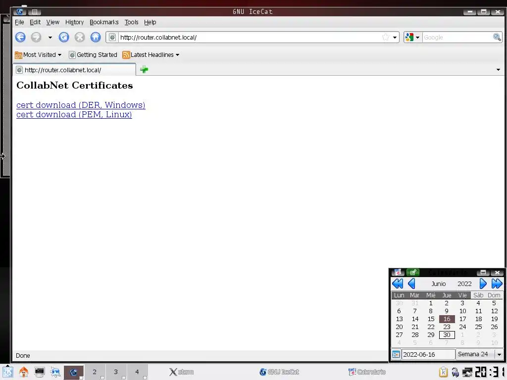The image size is (507, 380).
Task: Go to next month in Calendario
Action: pyautogui.click(x=483, y=284)
